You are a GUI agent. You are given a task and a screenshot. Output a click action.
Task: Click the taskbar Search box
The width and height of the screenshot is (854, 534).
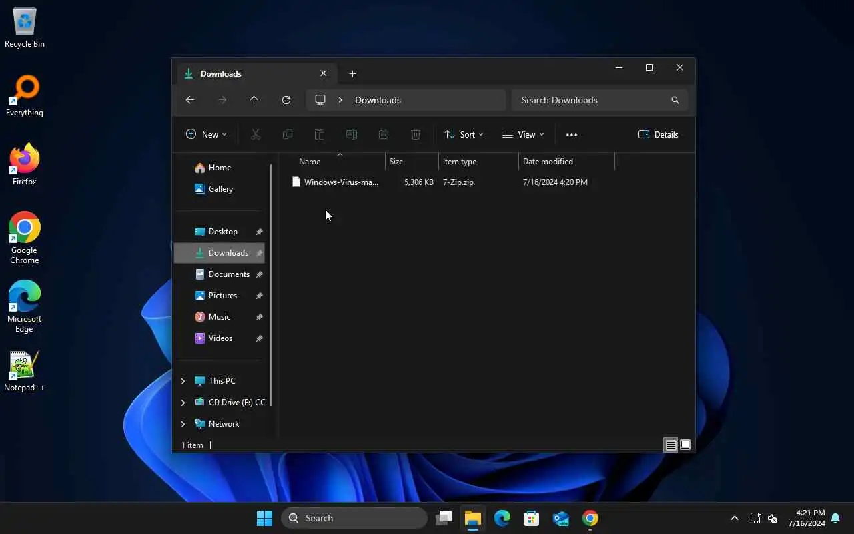[354, 518]
